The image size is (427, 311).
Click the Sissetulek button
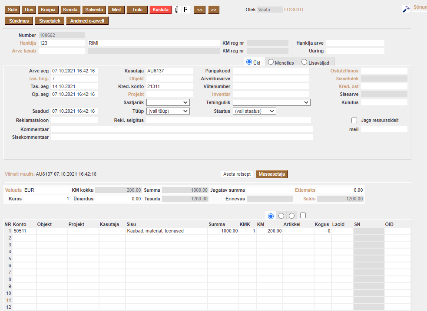50,21
